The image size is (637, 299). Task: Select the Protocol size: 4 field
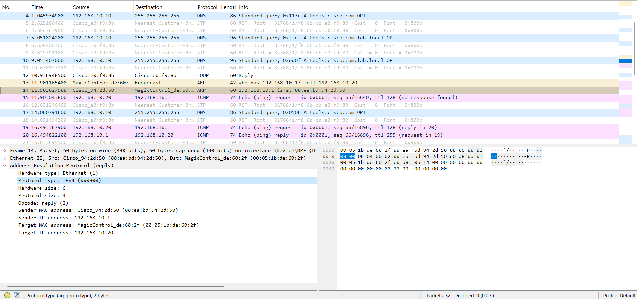[167, 195]
